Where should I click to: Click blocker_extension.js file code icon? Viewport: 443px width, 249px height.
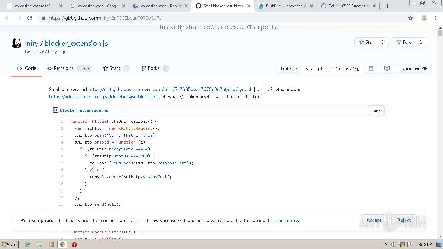(55, 110)
